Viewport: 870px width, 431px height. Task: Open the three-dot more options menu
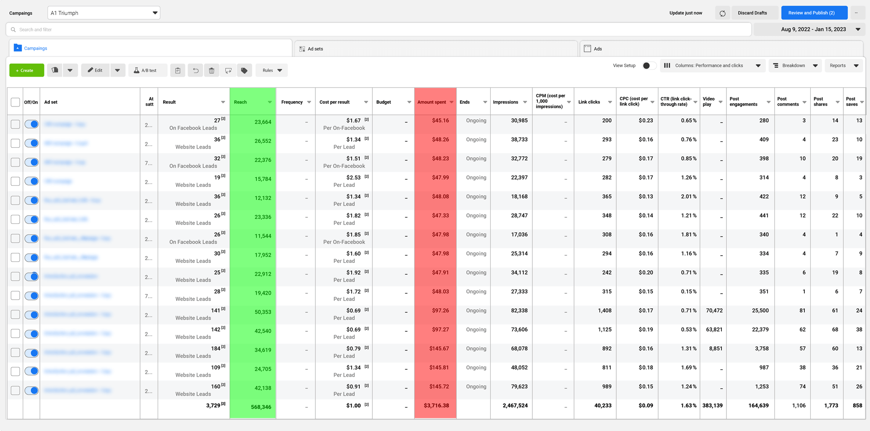click(x=856, y=13)
